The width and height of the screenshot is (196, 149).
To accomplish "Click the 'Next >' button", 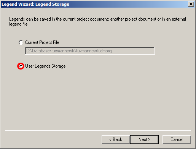I will tap(144, 139).
